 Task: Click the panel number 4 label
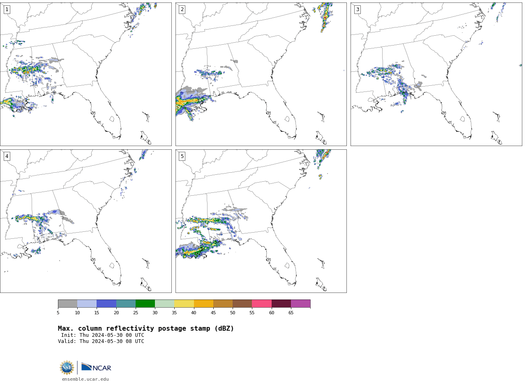point(7,156)
